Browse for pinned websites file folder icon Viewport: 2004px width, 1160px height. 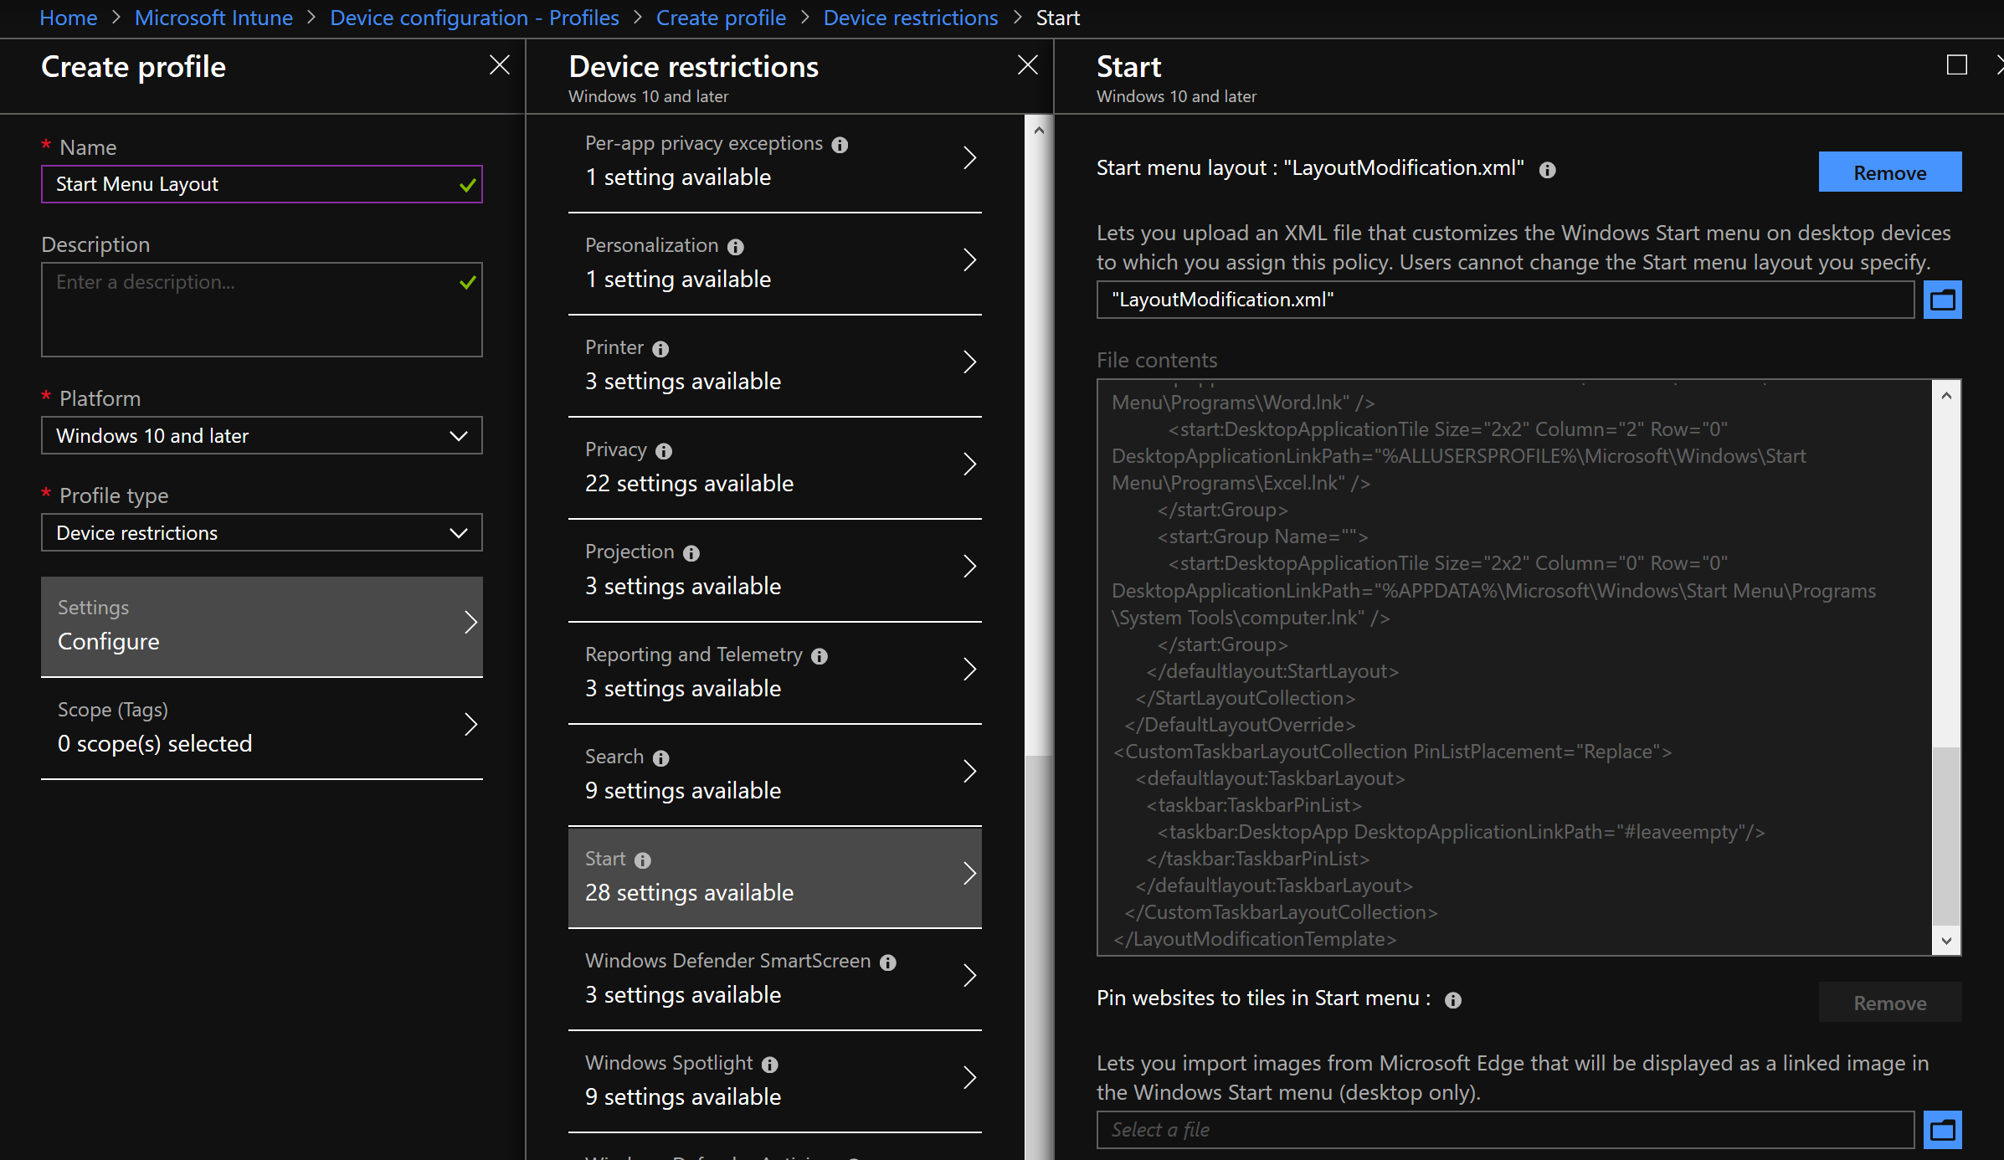click(1943, 1130)
